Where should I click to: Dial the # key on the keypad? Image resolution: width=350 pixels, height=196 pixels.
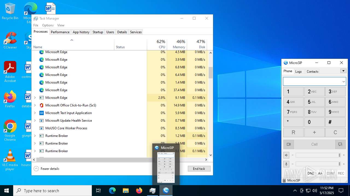[336, 122]
